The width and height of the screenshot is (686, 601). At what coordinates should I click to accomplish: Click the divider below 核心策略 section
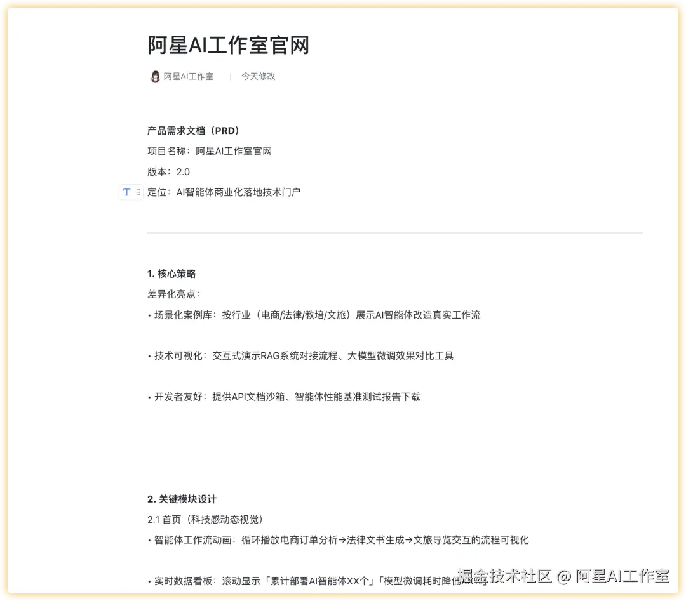click(394, 458)
